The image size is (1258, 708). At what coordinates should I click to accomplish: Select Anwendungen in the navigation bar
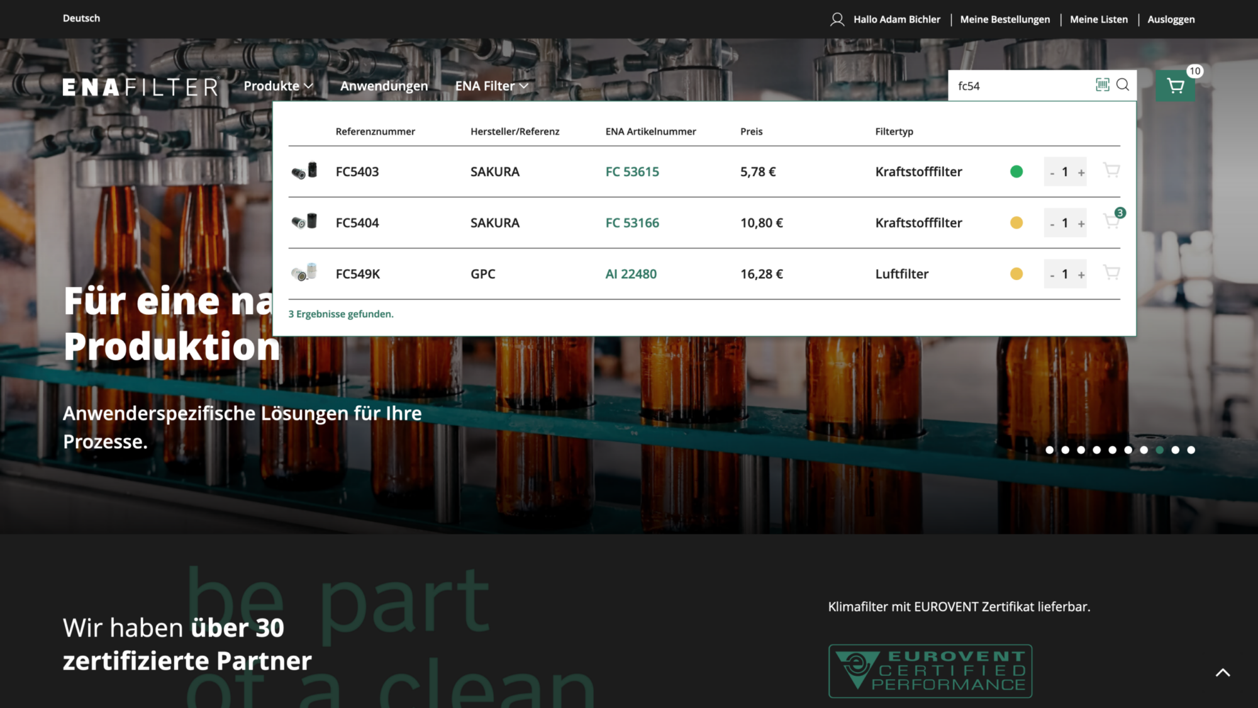(384, 86)
